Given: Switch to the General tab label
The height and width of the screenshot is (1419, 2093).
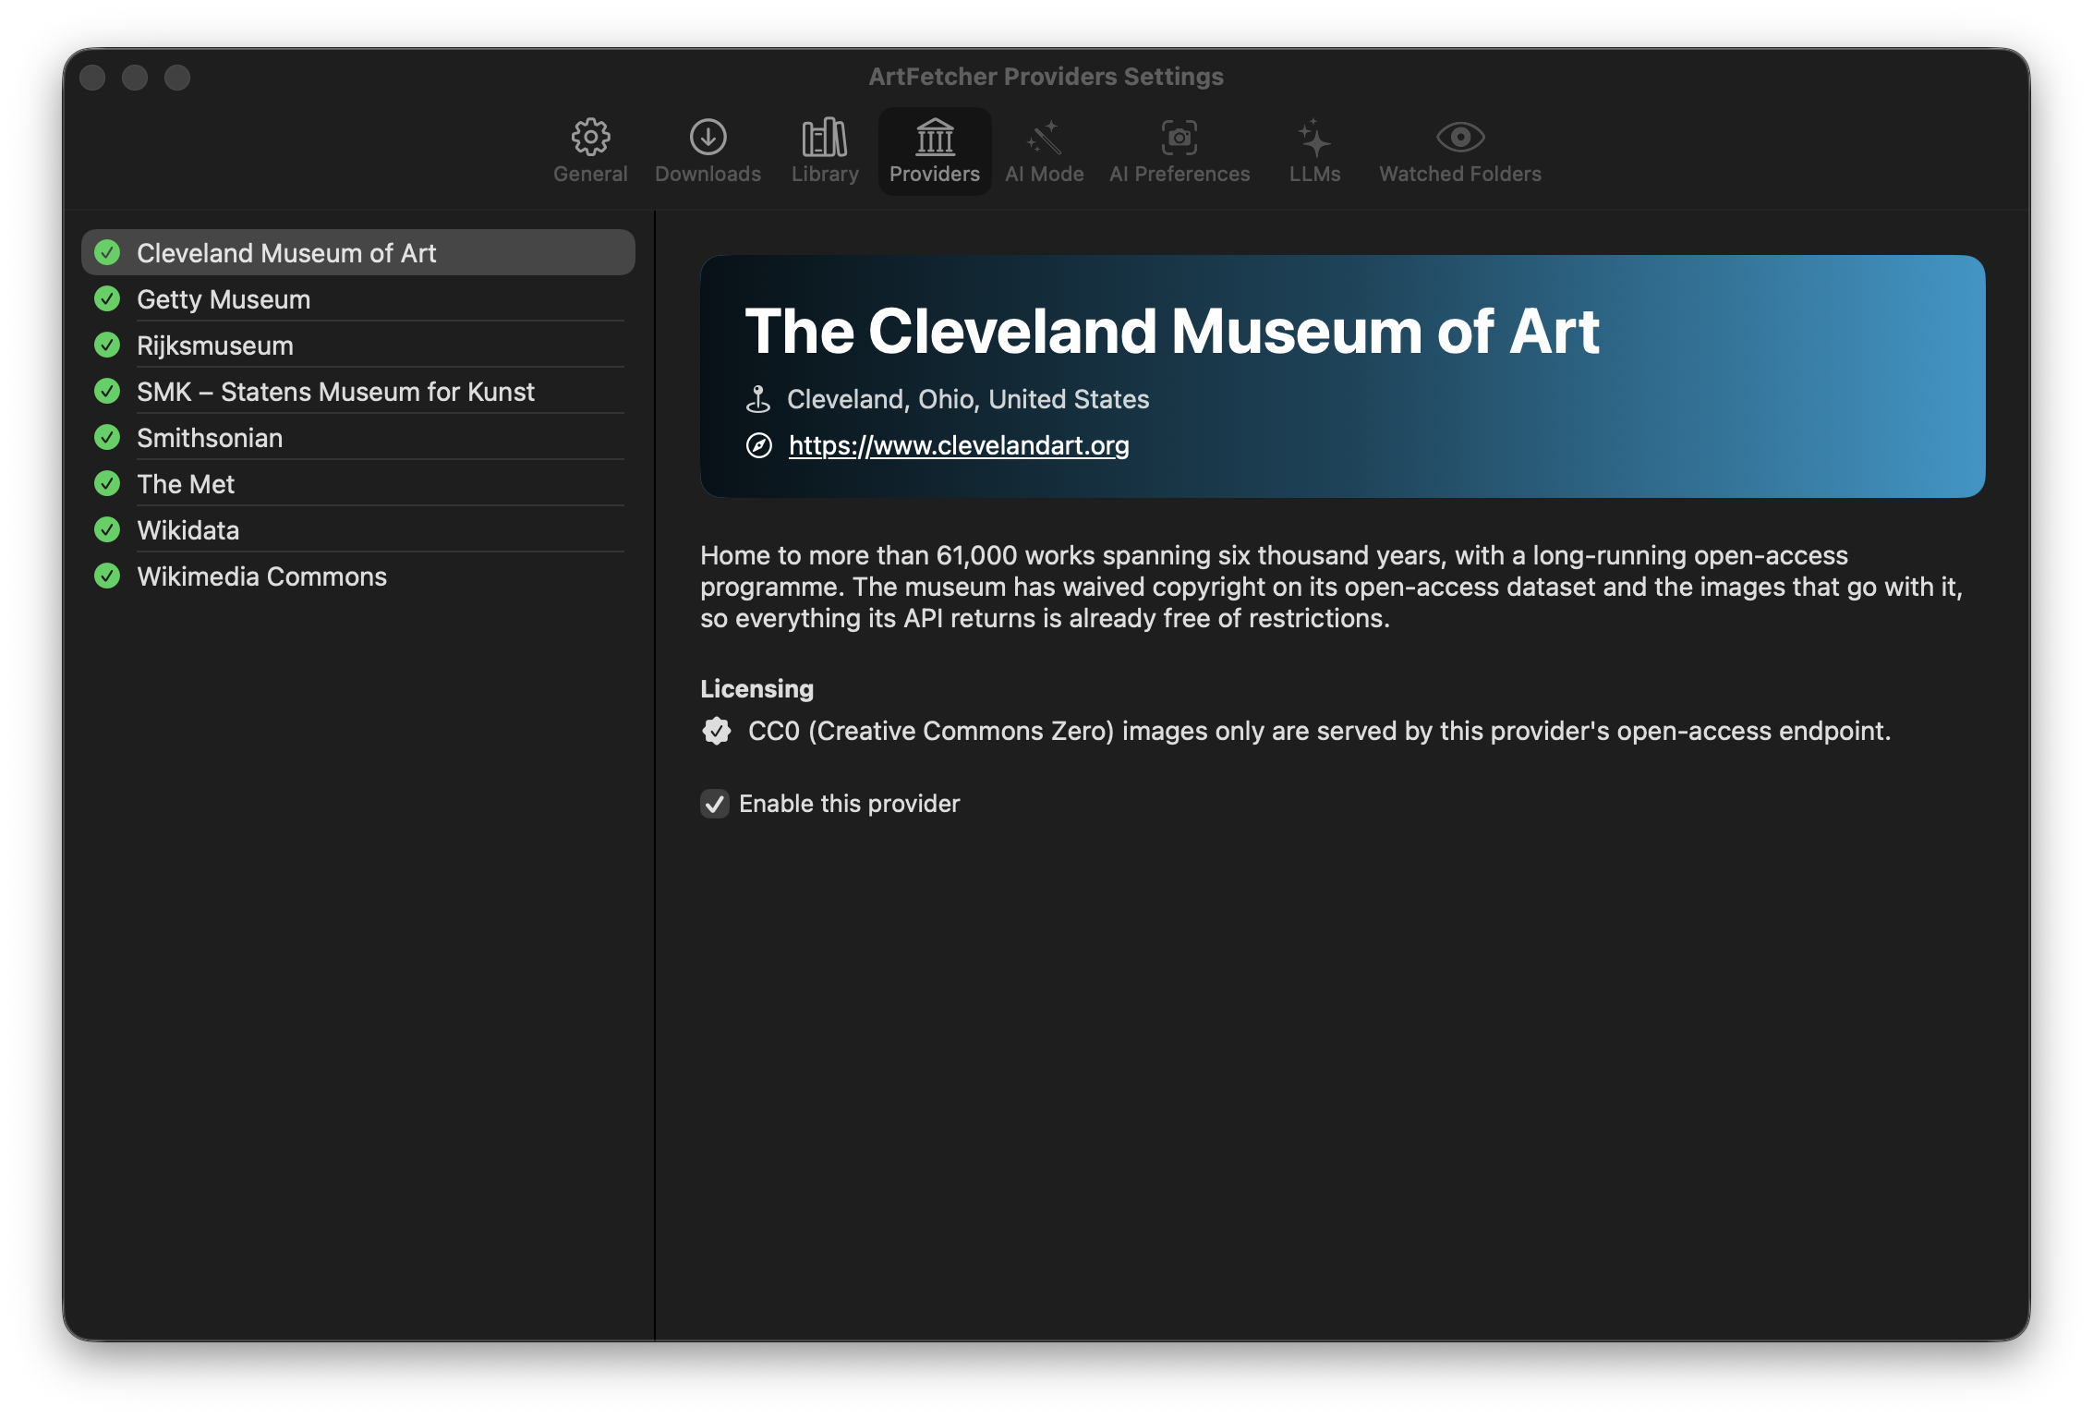Looking at the screenshot, I should [590, 174].
